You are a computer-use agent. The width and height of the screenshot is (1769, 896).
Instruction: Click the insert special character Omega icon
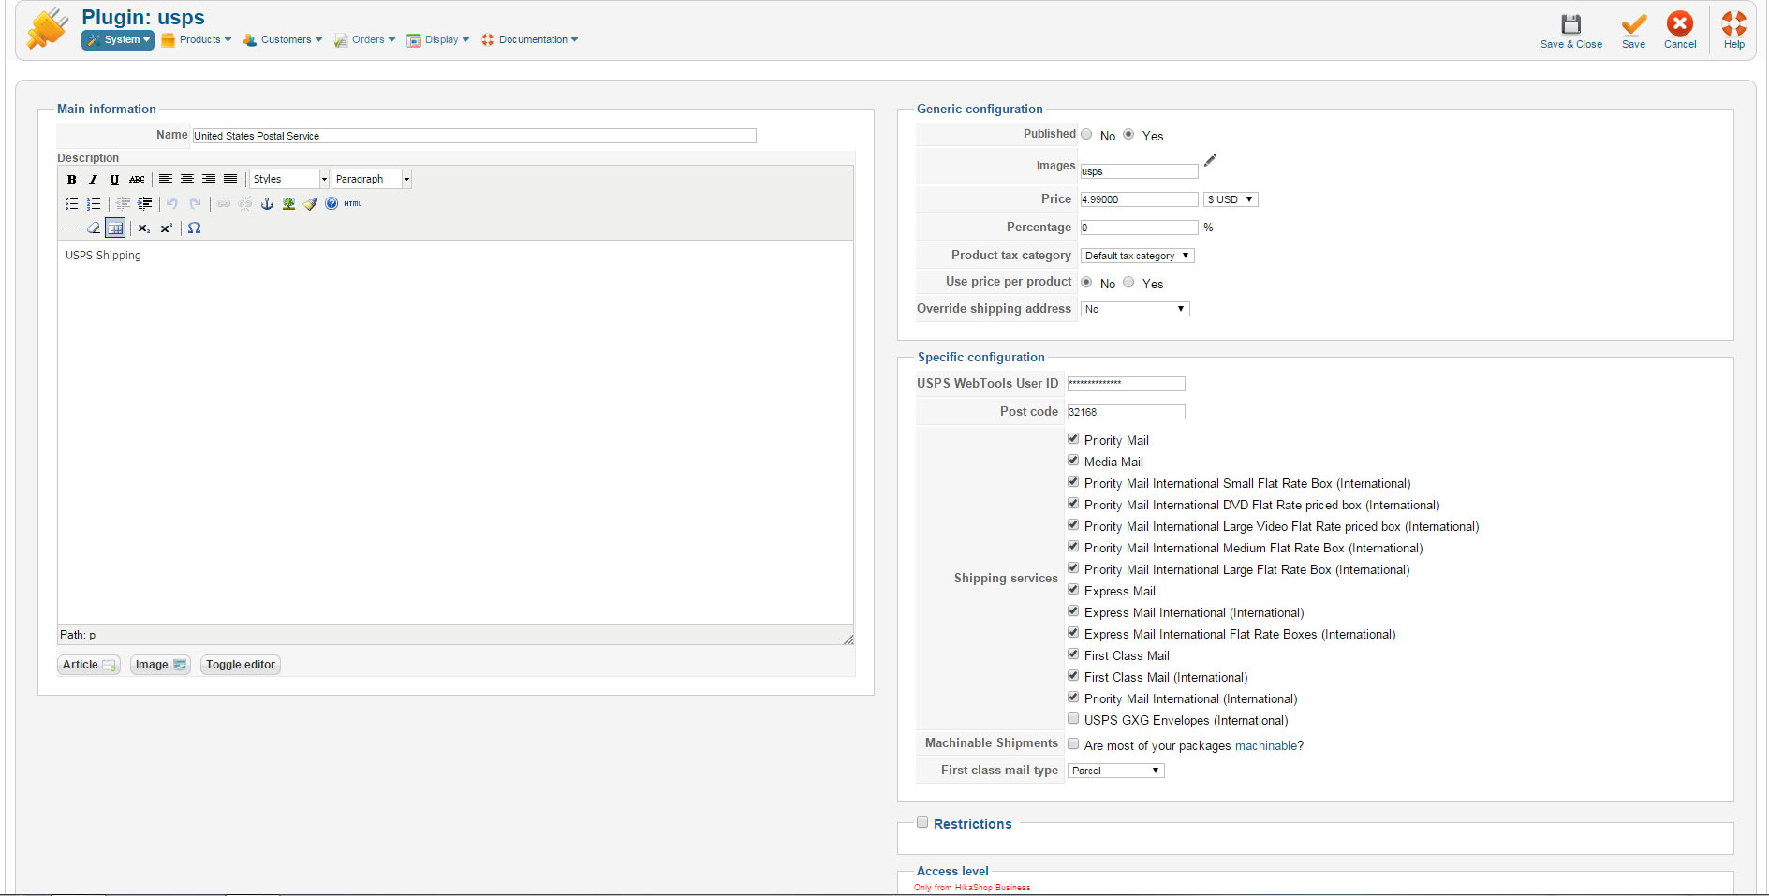194,228
